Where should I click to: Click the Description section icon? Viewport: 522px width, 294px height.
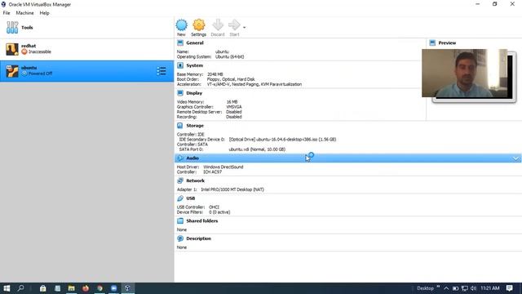pos(180,238)
